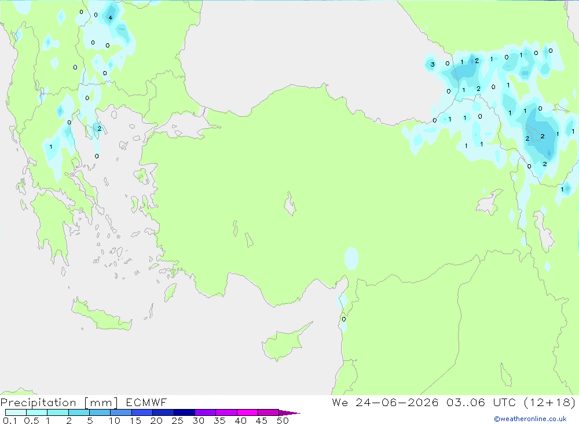Click the 20–25 mm dark blue legend box
The height and width of the screenshot is (424, 579).
163,412
